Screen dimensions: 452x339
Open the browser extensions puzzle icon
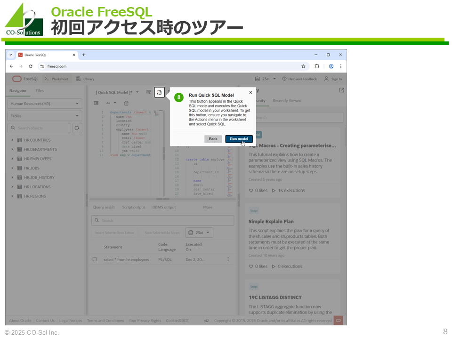pyautogui.click(x=317, y=66)
